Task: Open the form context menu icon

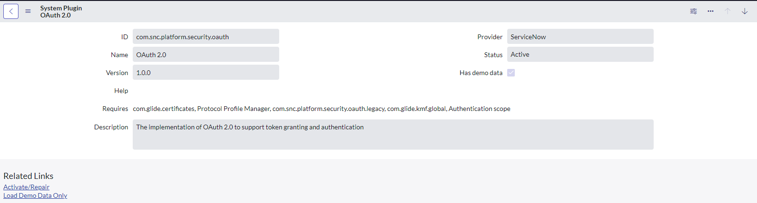Action: 28,11
